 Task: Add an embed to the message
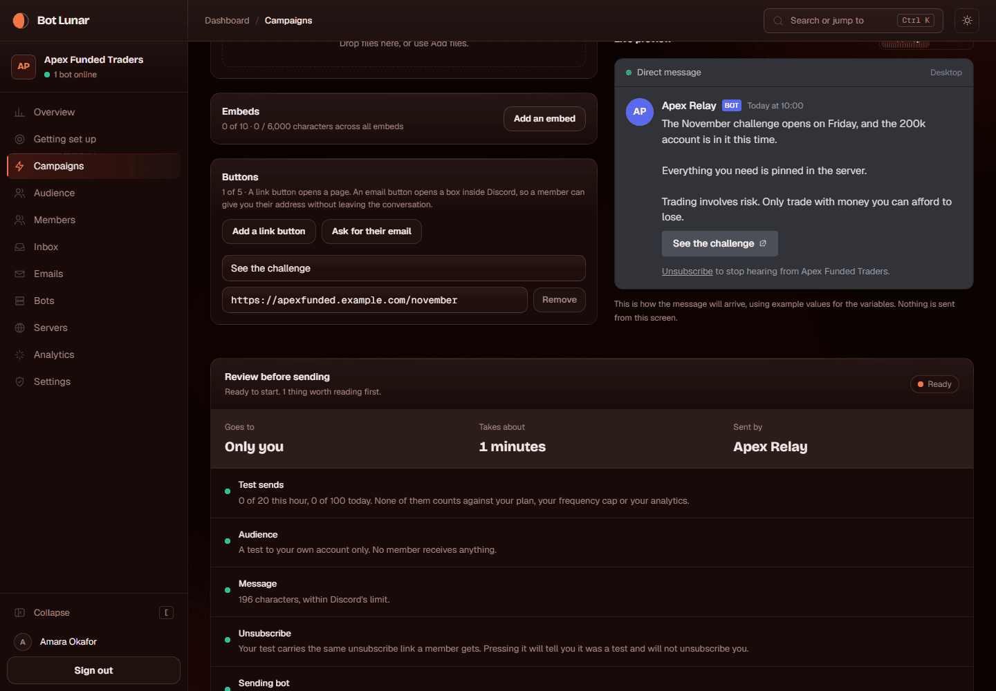tap(544, 119)
